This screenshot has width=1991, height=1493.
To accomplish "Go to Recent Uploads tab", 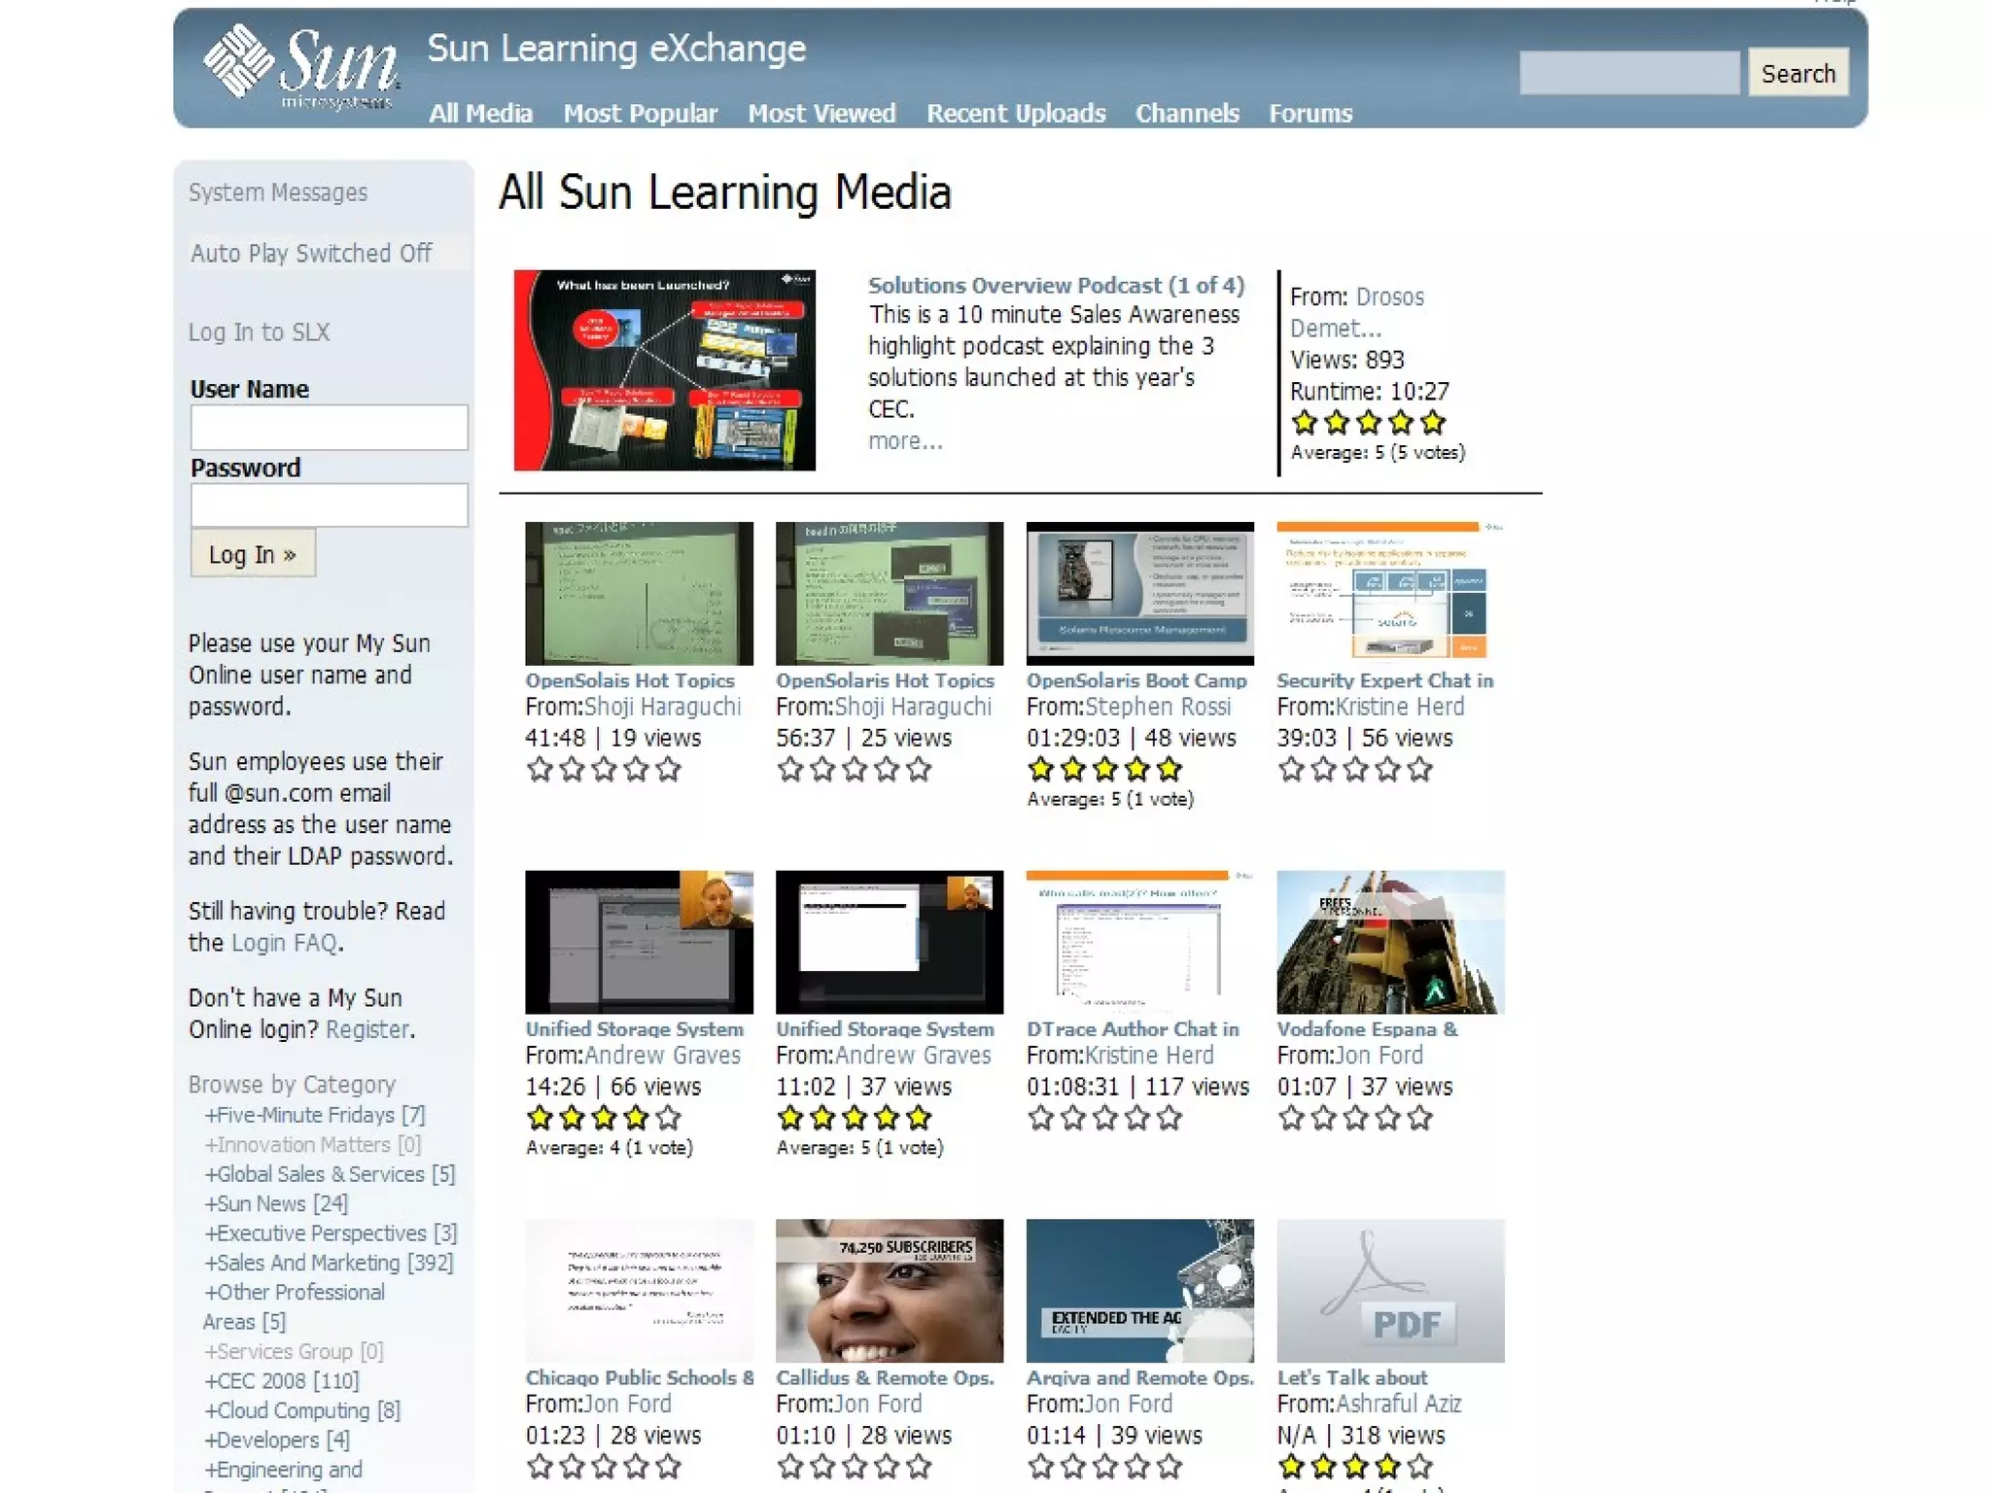I will coord(1015,114).
